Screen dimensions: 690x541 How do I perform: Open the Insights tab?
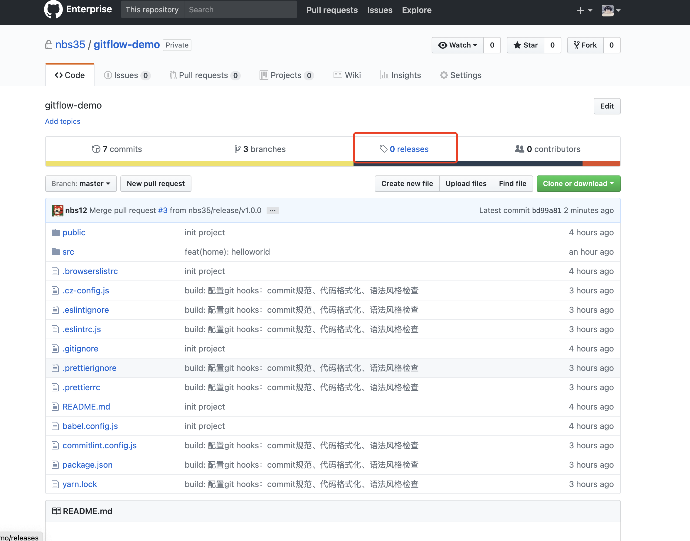400,75
